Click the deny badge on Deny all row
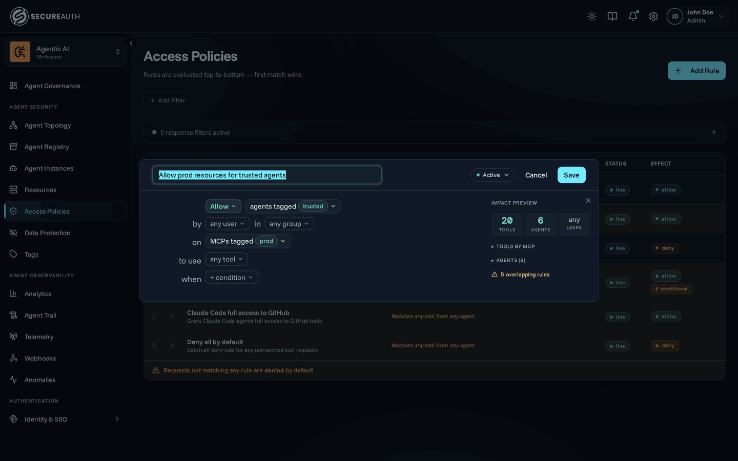 pyautogui.click(x=665, y=346)
